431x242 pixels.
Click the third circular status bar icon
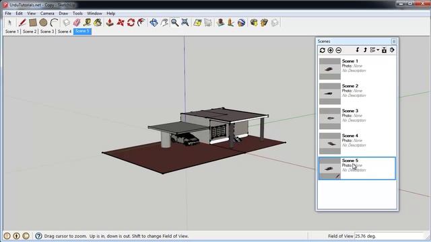point(26,236)
